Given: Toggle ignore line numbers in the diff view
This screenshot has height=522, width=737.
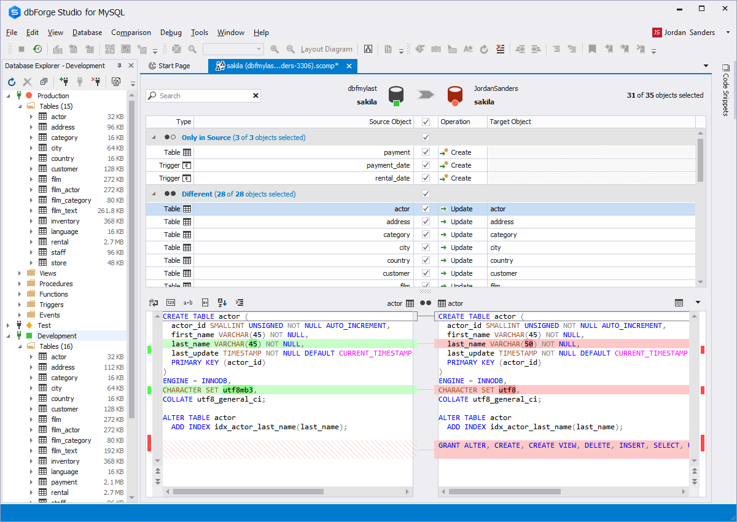Looking at the screenshot, I should tap(171, 302).
